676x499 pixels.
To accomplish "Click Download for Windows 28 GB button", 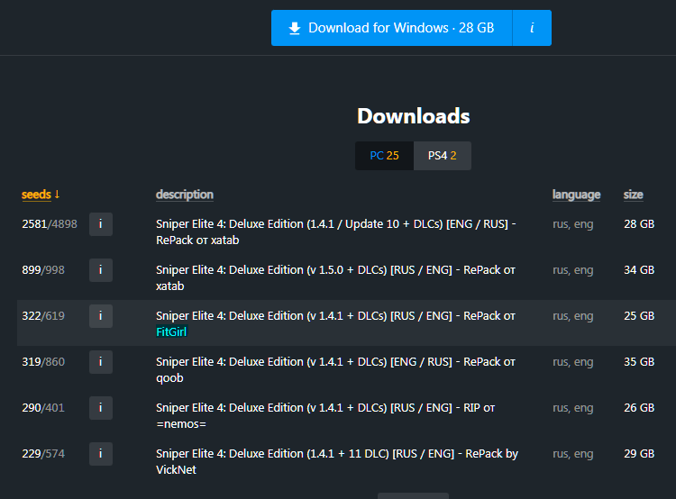I will coord(391,28).
